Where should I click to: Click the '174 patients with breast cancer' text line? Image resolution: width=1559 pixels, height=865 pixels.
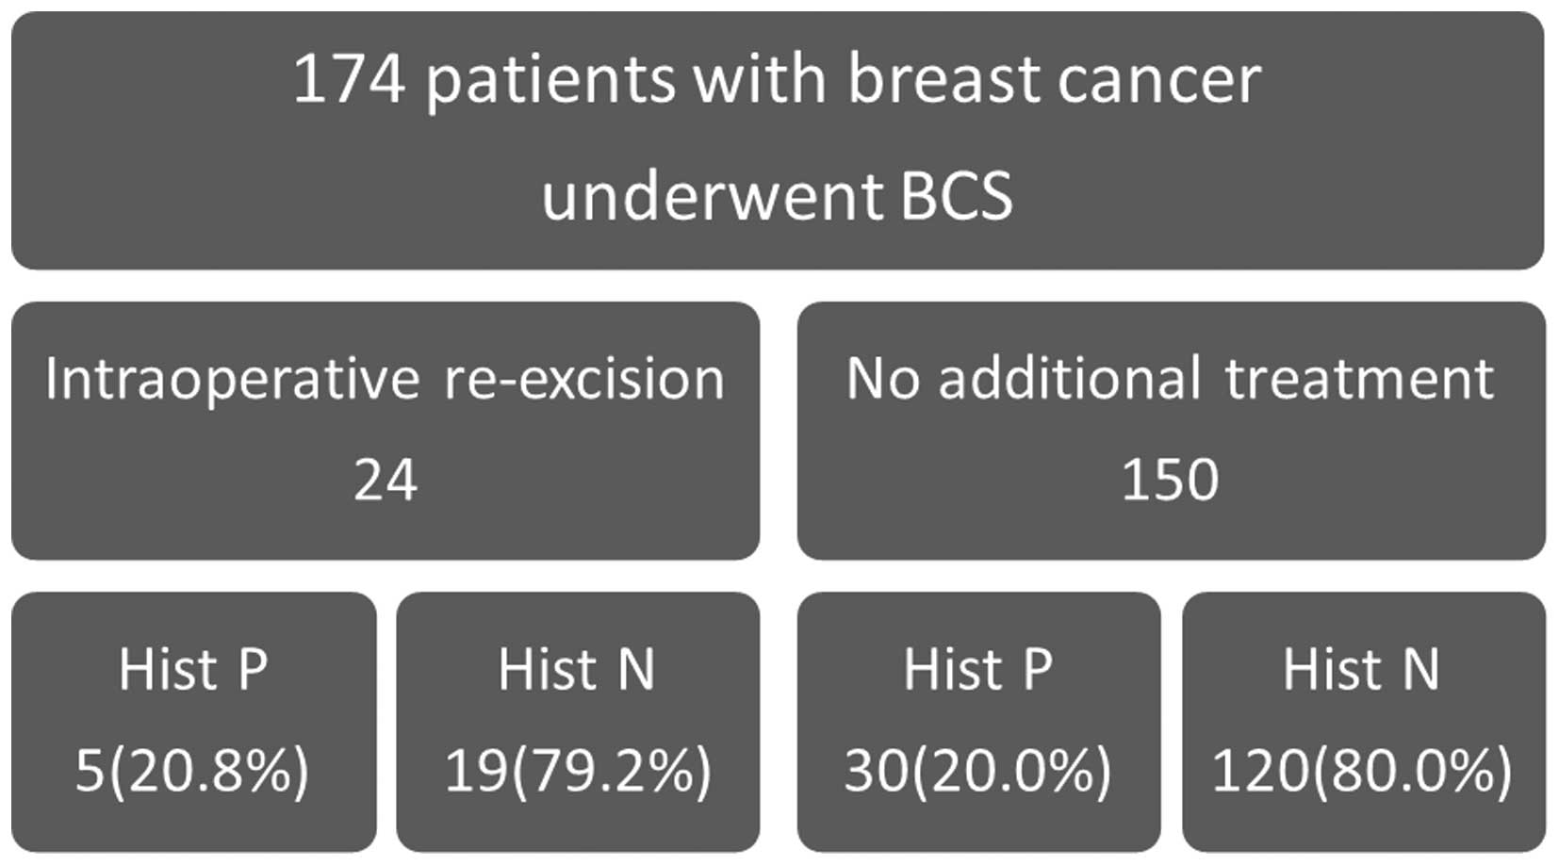[777, 79]
